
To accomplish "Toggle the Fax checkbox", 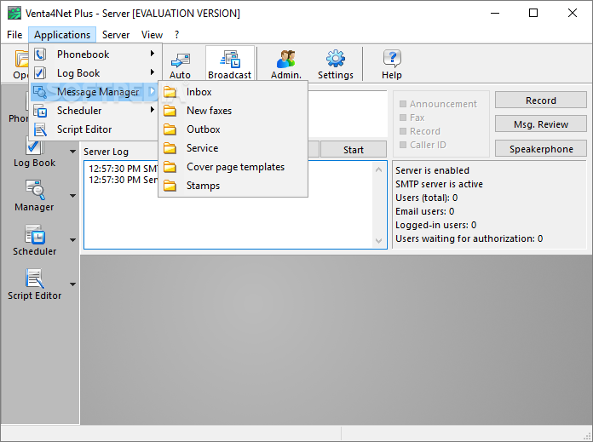I will click(403, 118).
